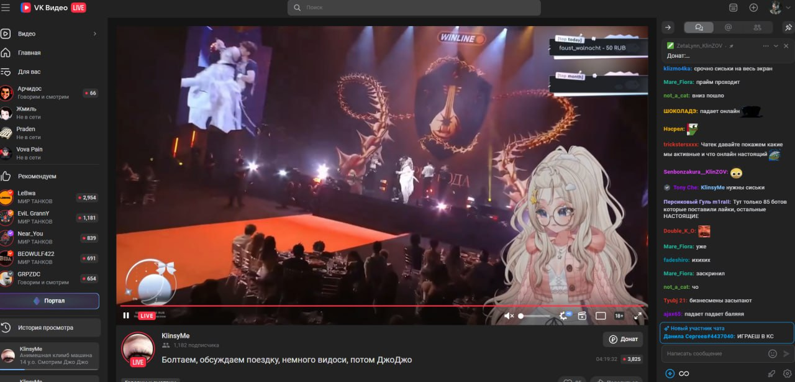Enter fullscreen mode in player
The height and width of the screenshot is (382, 795).
point(638,316)
